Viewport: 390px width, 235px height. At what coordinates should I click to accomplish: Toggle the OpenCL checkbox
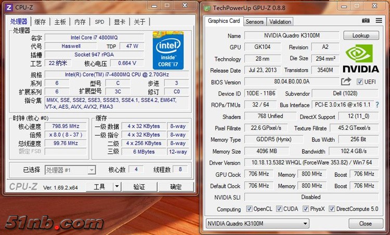point(249,208)
